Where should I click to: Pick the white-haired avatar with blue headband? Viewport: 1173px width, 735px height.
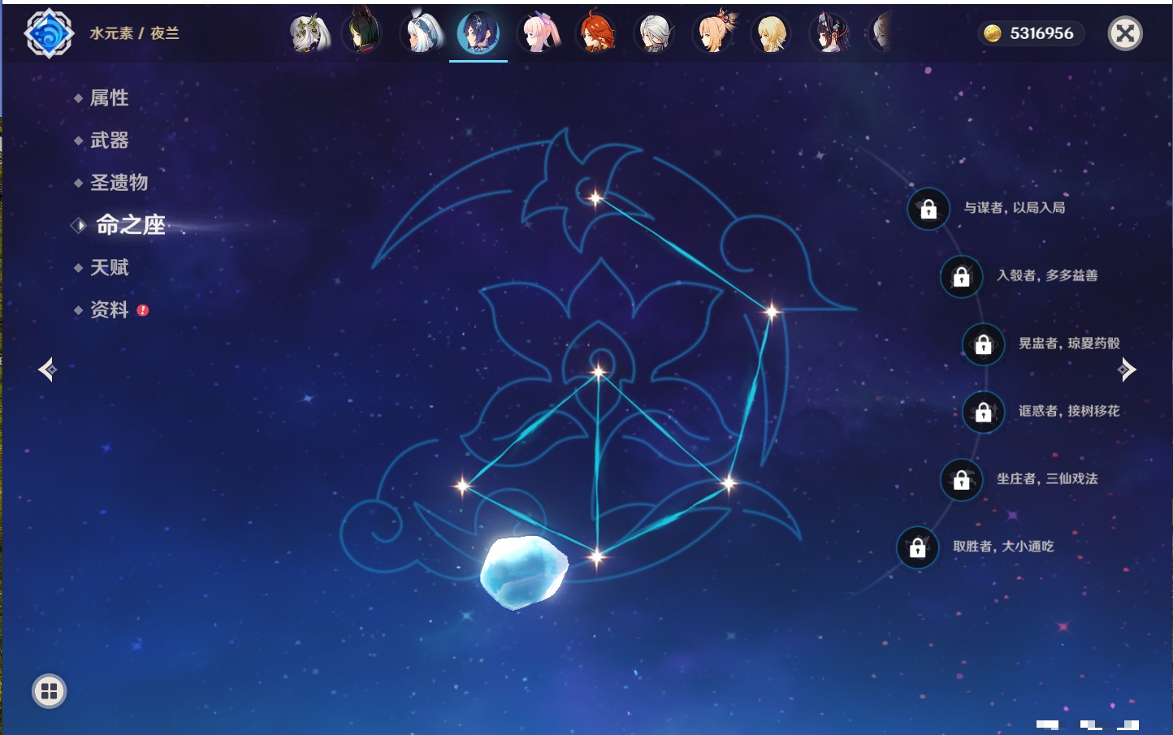[x=422, y=33]
